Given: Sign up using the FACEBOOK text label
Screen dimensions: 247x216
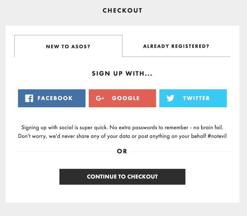Looking at the screenshot, I should click(55, 98).
